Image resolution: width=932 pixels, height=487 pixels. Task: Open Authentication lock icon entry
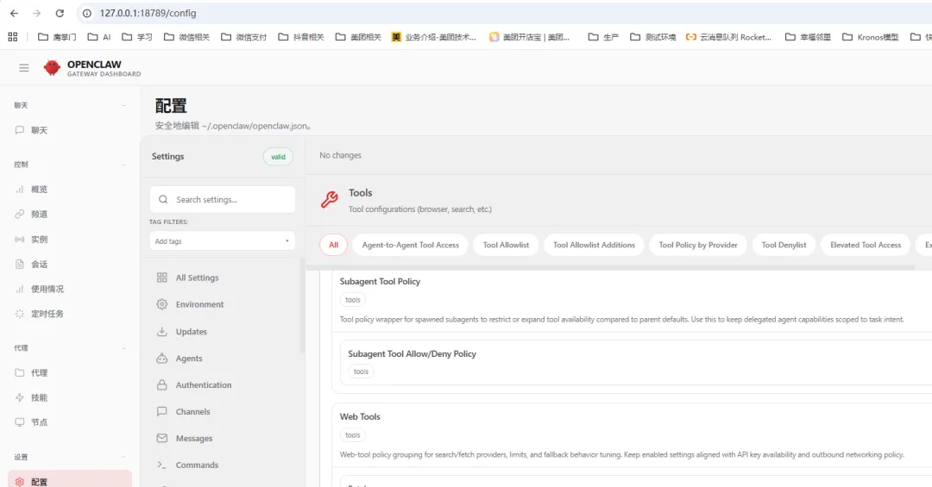point(161,384)
